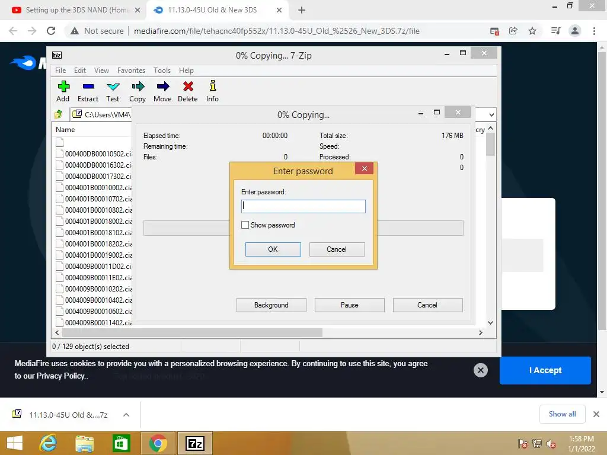Select file 0004001B00019002.cia
This screenshot has width=607, height=455.
pyautogui.click(x=93, y=255)
